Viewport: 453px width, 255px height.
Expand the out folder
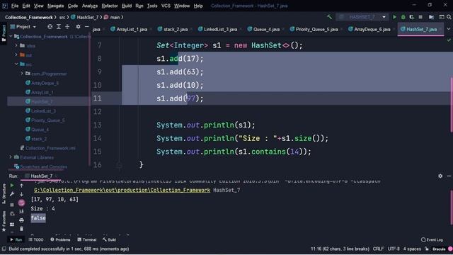point(16,55)
